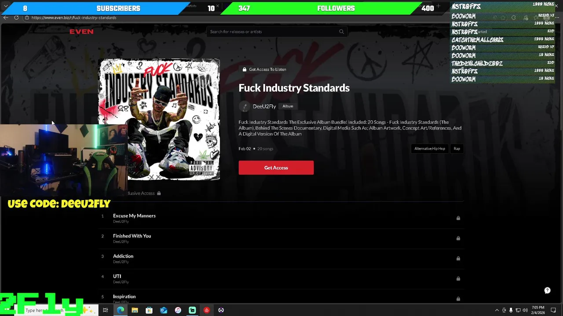Click DeeU2Fly artist avatar
Image resolution: width=563 pixels, height=316 pixels.
tap(244, 106)
